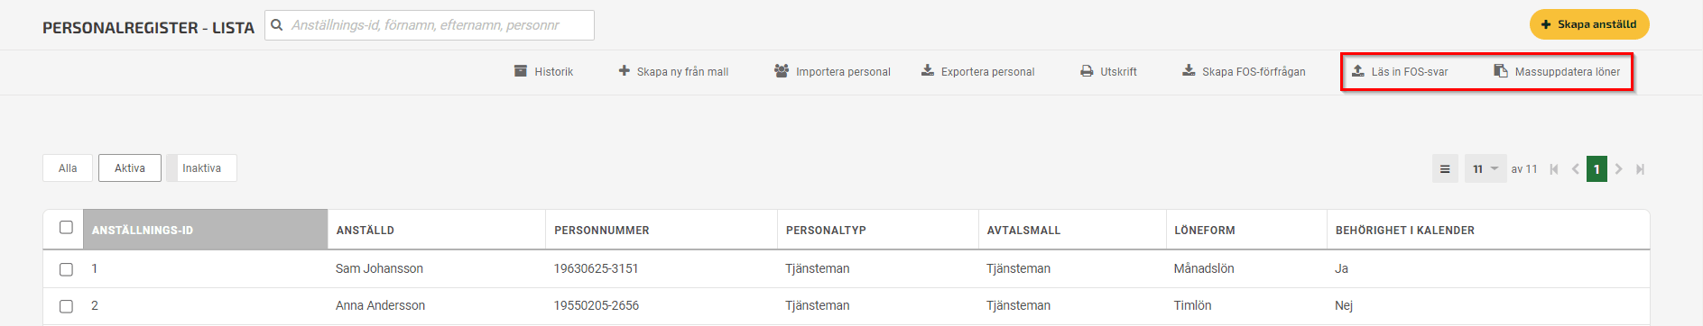
Task: Check the box for Sam Johansson row
Action: click(66, 269)
